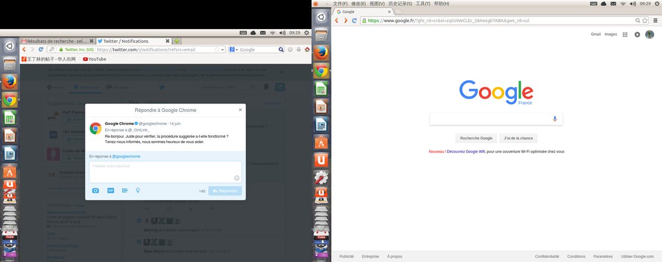
Task: Add location pin to the reply
Action: pyautogui.click(x=137, y=190)
